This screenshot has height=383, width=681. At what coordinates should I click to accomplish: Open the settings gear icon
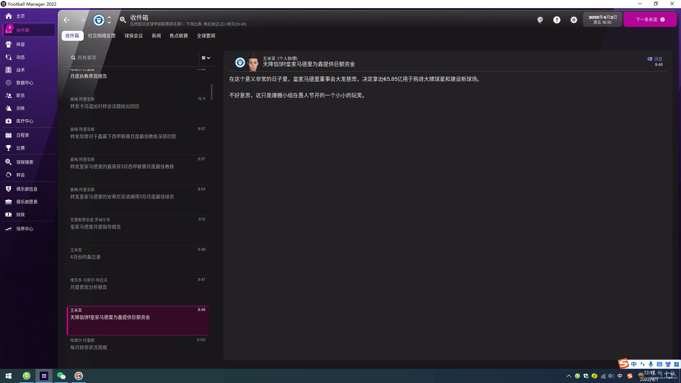pos(574,20)
